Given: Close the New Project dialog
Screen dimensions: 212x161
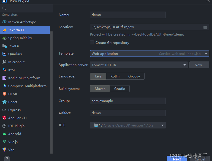Looking at the screenshot, I should pyautogui.click(x=208, y=1).
